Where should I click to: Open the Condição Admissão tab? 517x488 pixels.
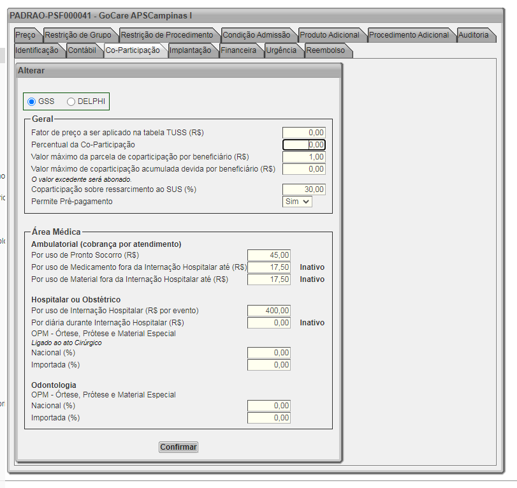[x=256, y=35]
